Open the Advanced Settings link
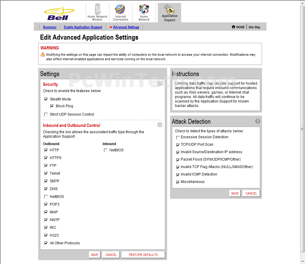305x264 pixels. [126, 27]
